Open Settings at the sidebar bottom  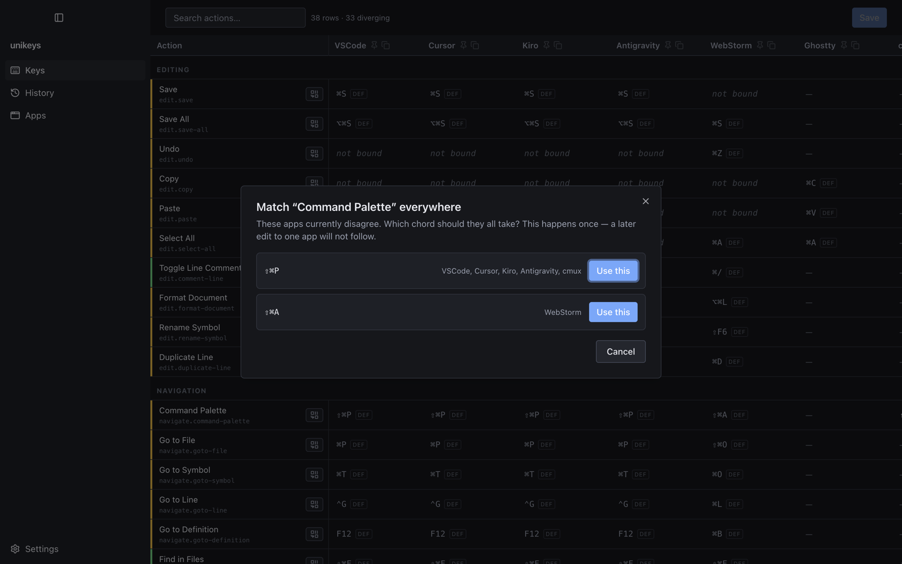(75, 549)
